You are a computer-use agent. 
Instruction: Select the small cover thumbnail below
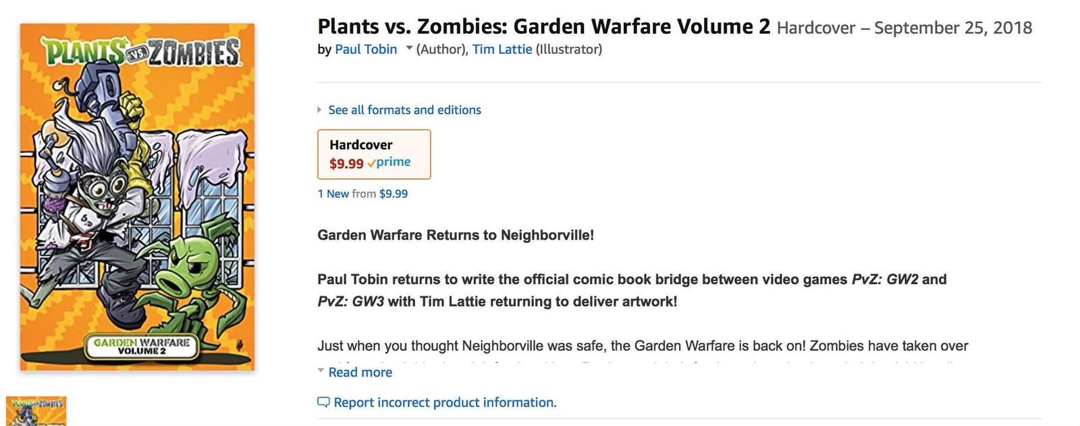pos(36,410)
